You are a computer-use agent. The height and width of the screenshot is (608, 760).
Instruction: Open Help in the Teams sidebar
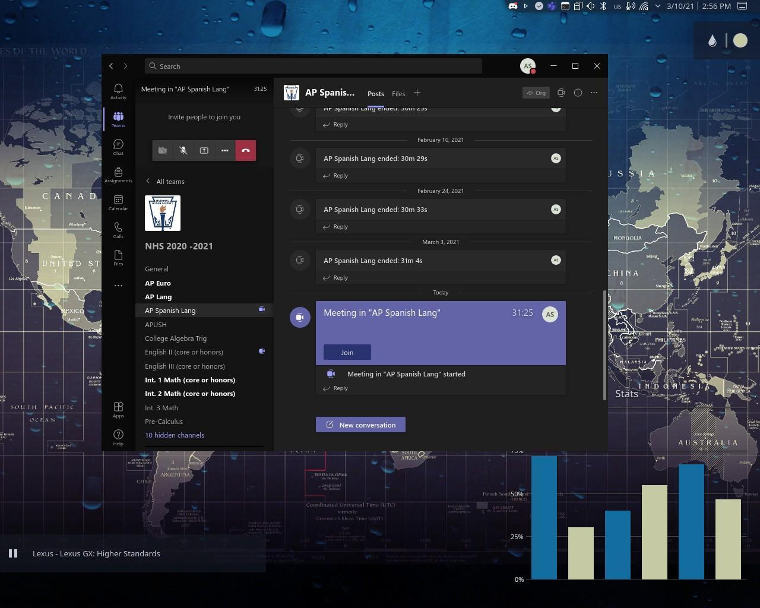[x=118, y=438]
